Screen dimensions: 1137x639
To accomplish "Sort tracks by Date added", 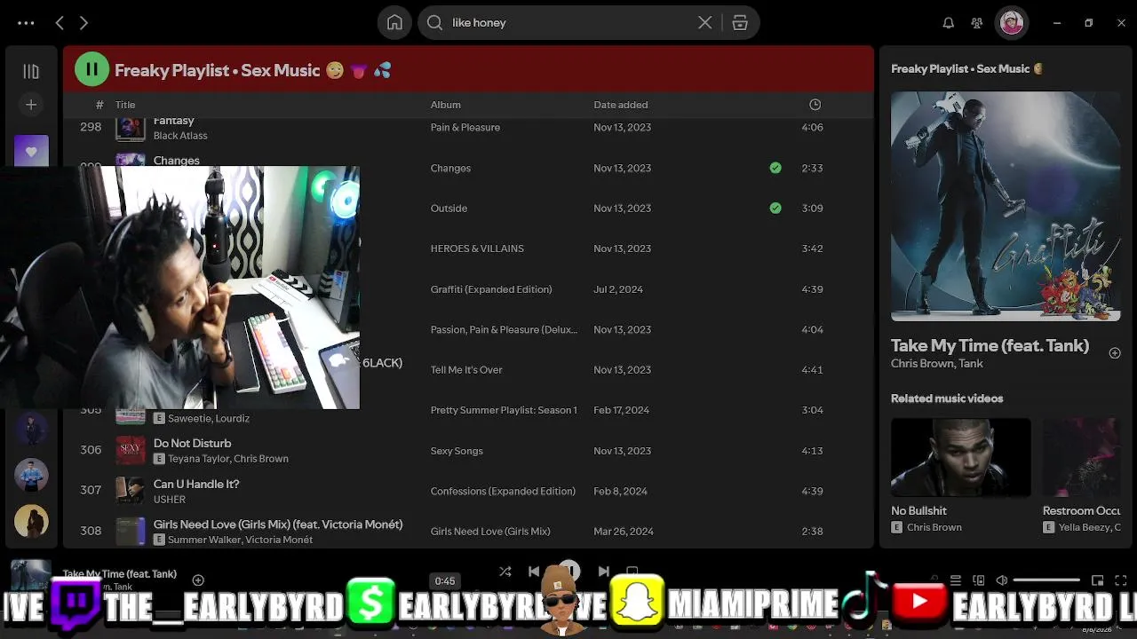I will 621,105.
